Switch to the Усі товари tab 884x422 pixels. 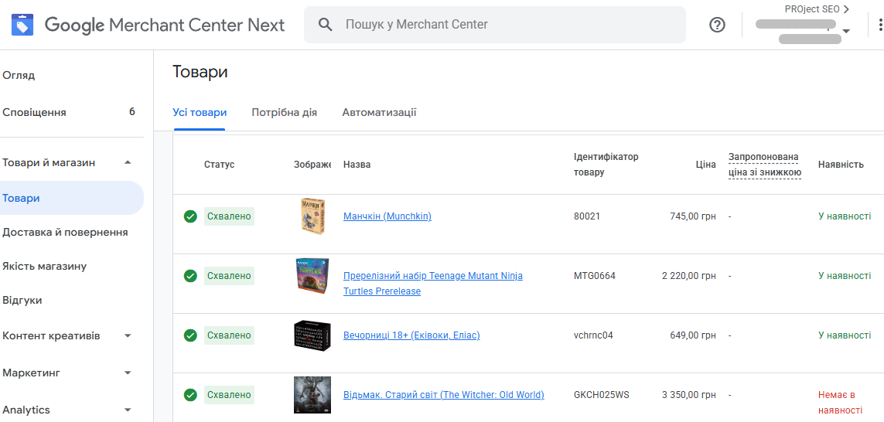click(x=200, y=113)
